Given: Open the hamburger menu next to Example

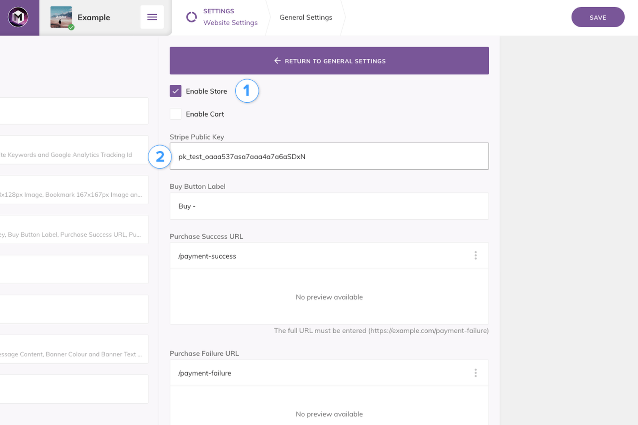Looking at the screenshot, I should coord(152,17).
